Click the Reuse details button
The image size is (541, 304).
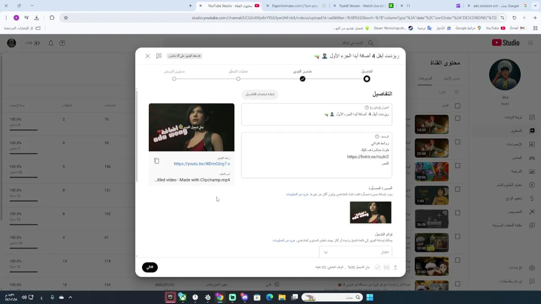click(x=260, y=94)
